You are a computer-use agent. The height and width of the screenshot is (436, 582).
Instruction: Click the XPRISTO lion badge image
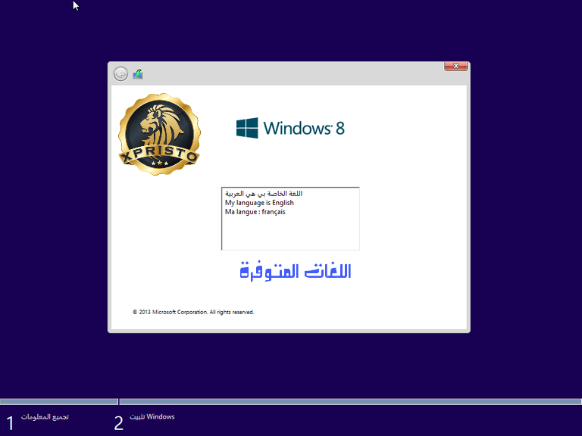(160, 134)
